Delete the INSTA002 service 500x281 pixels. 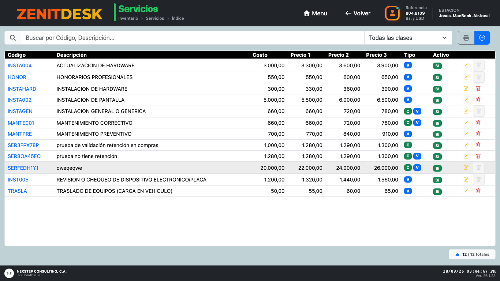point(478,100)
